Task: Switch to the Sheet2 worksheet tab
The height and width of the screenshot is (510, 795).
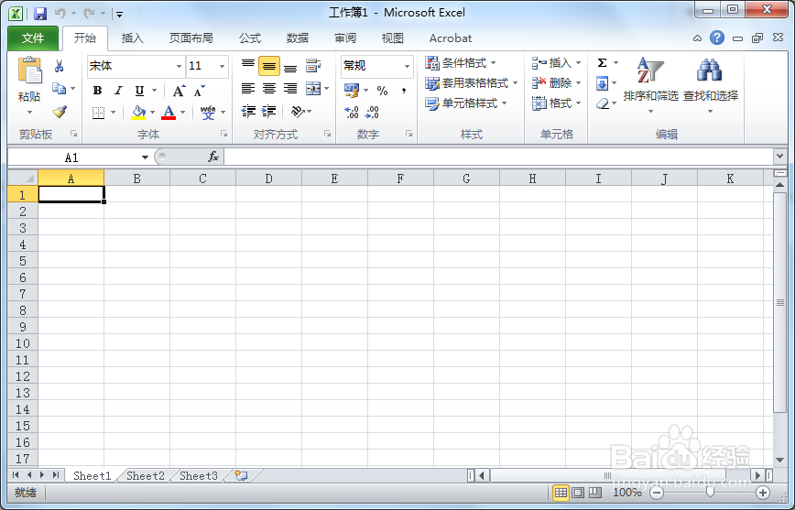Action: 146,475
